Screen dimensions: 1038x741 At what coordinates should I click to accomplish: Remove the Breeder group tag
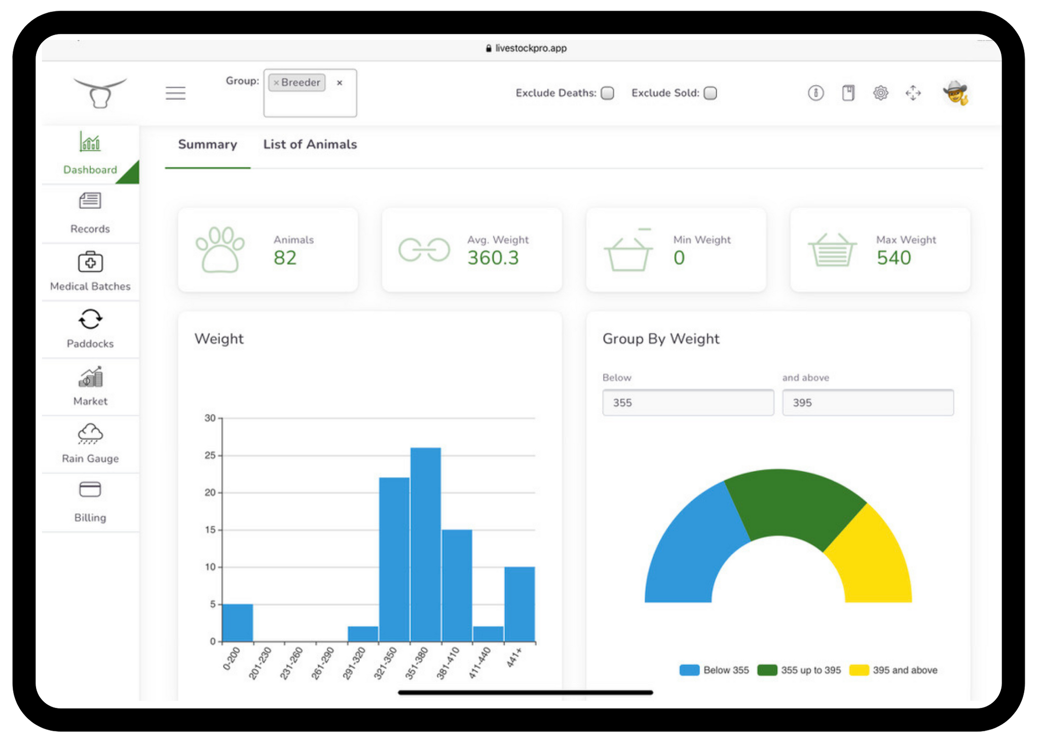tap(276, 82)
